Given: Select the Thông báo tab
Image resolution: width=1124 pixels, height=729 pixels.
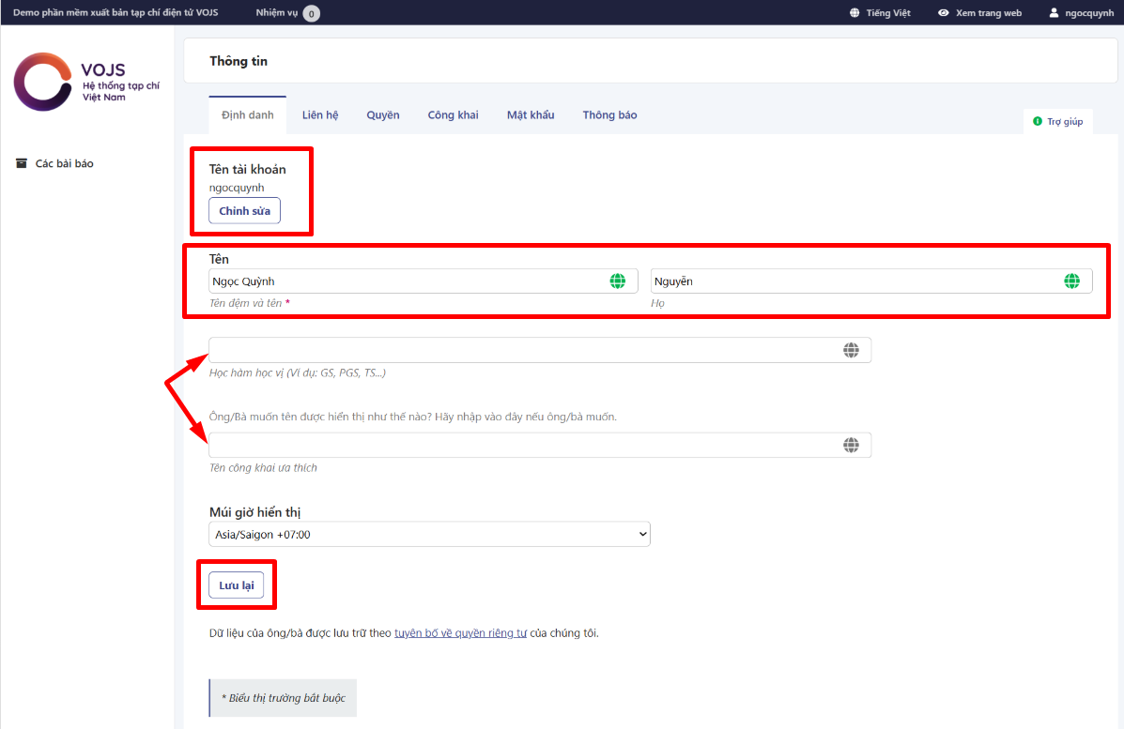Looking at the screenshot, I should point(609,115).
